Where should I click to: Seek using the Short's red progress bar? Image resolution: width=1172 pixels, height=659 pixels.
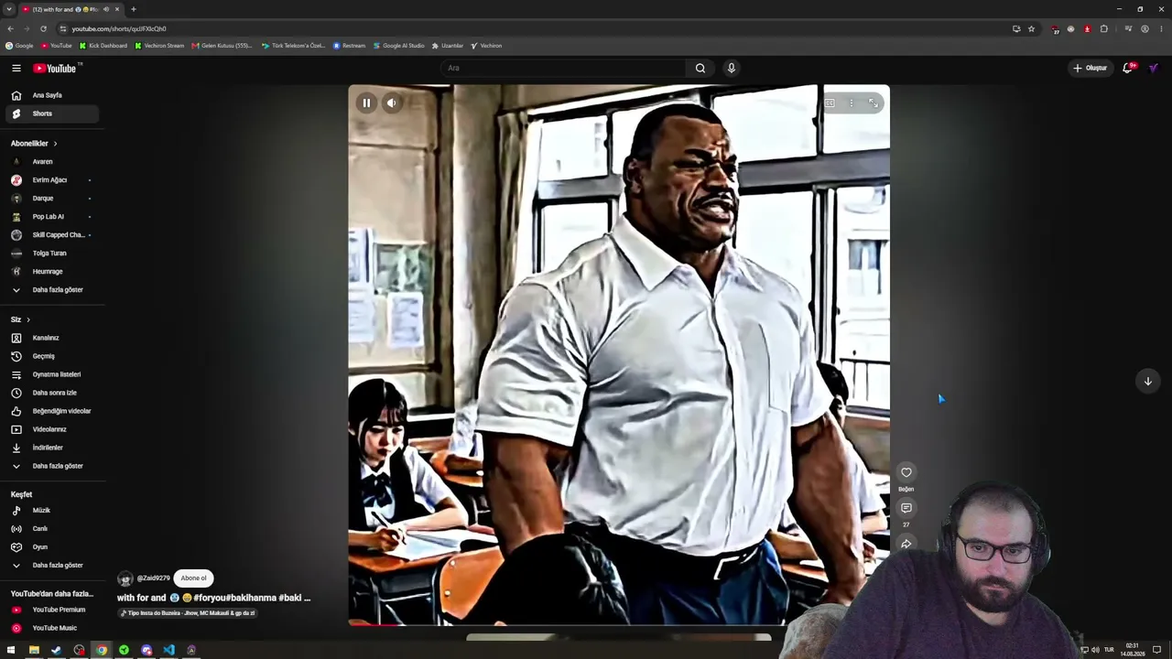pyautogui.click(x=619, y=624)
